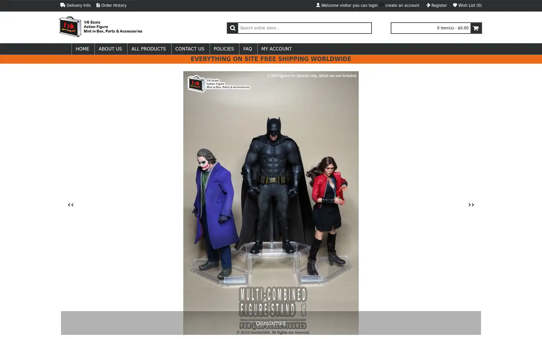Click the search magnifier button
Viewport: 542px width, 339px height.
click(233, 28)
